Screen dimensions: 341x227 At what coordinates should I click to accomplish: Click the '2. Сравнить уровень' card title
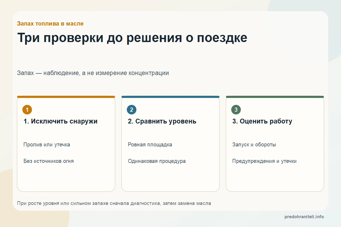click(x=162, y=121)
